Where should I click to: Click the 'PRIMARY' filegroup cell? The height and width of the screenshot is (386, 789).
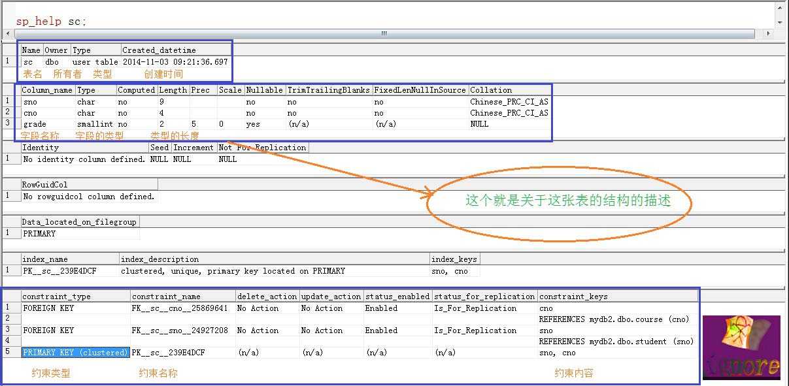[x=80, y=233]
